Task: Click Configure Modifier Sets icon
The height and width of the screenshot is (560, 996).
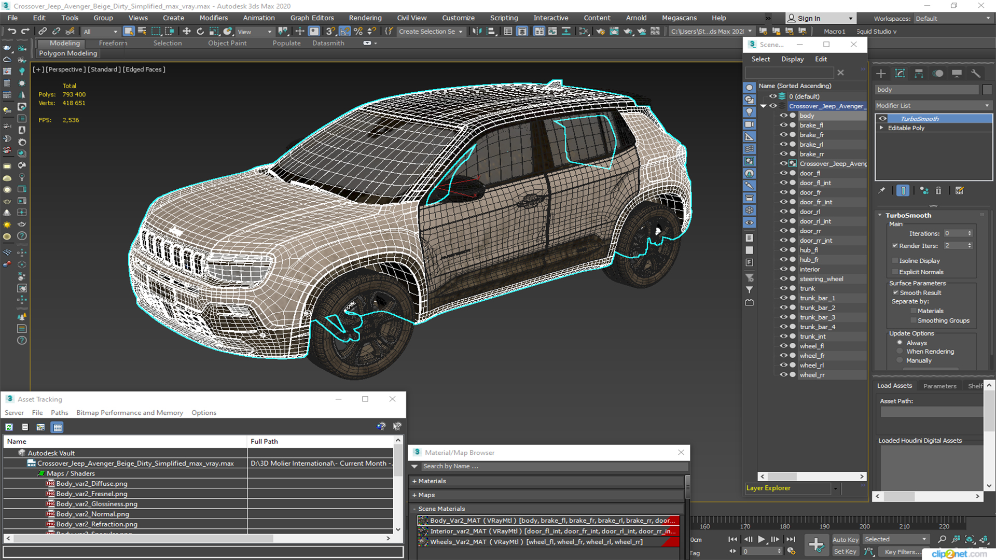Action: [x=959, y=191]
